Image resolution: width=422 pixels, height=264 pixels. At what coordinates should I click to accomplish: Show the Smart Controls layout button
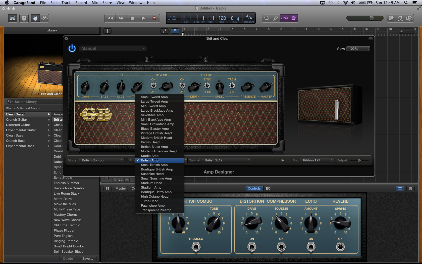point(400,188)
